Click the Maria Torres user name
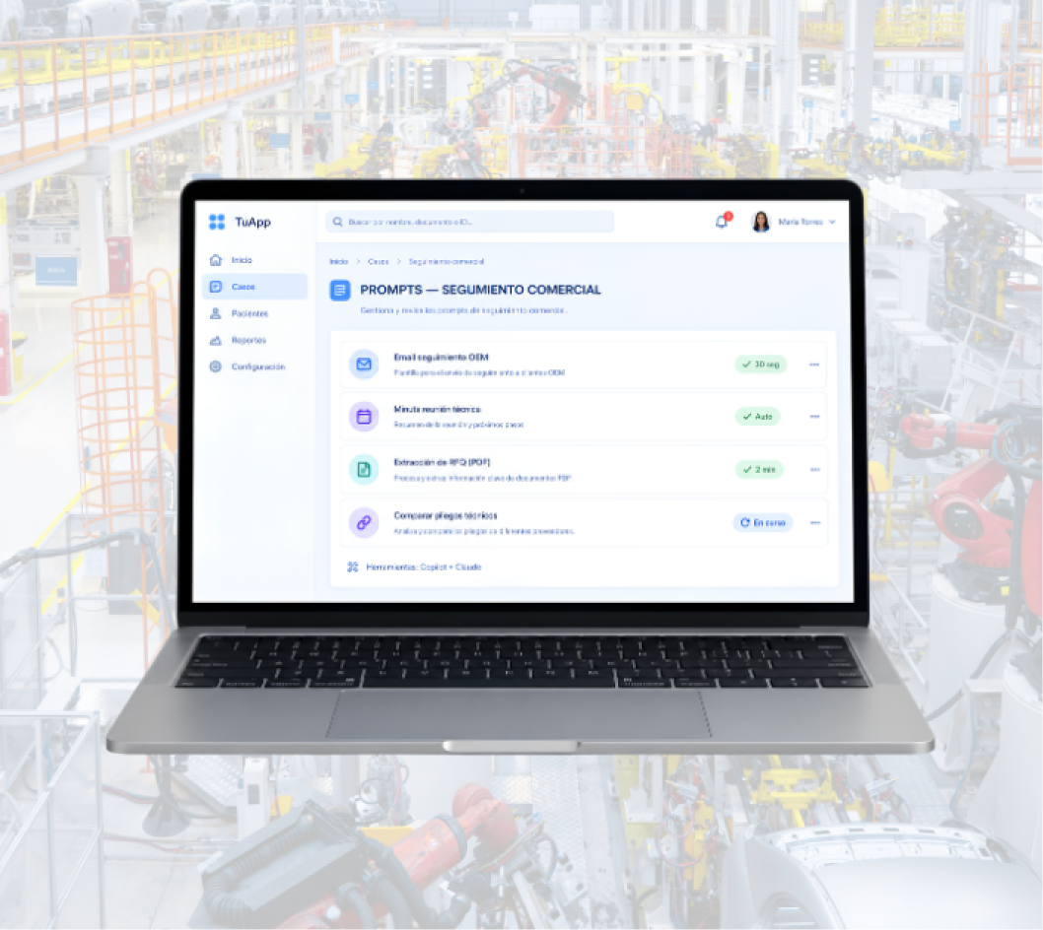The width and height of the screenshot is (1043, 930). coord(800,222)
